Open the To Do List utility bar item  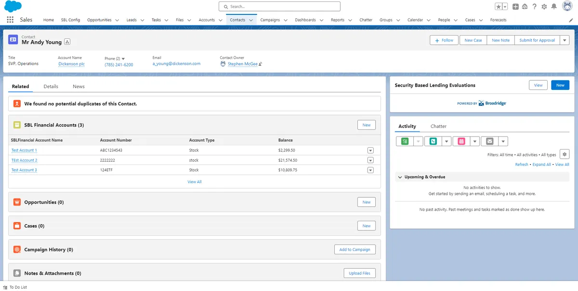click(15, 287)
